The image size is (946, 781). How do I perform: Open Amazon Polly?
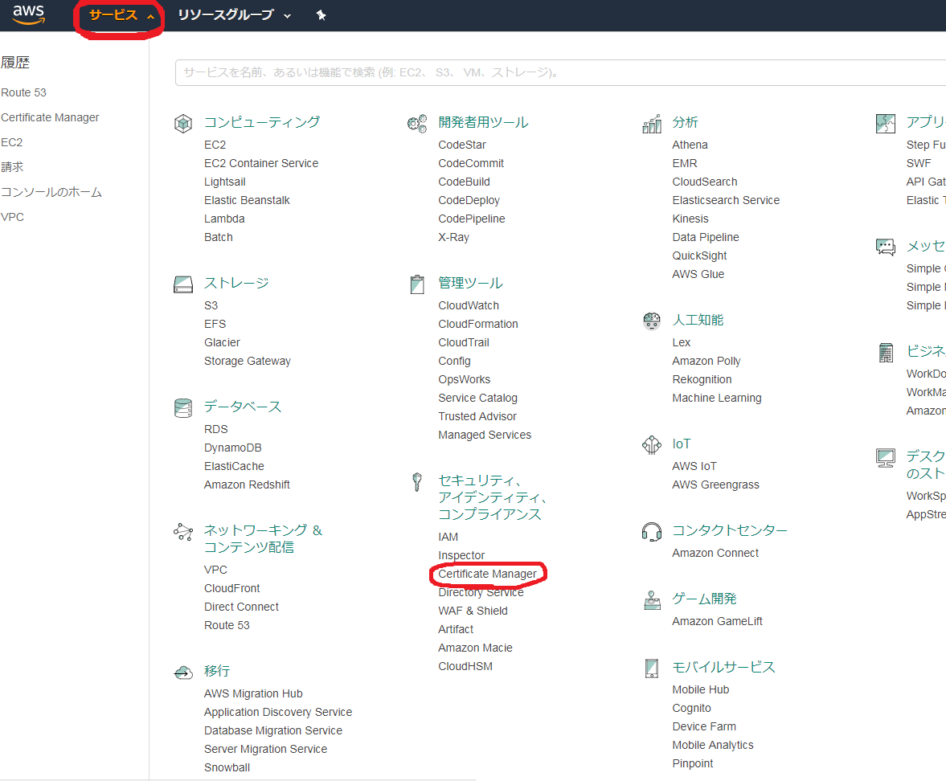point(706,361)
